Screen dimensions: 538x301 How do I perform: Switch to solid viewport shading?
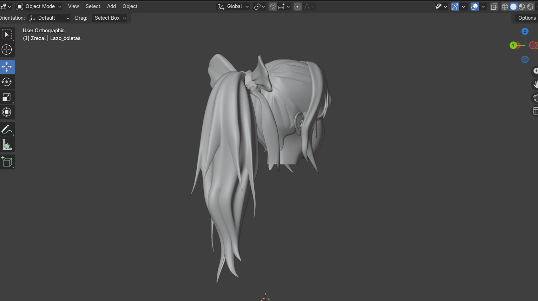point(513,6)
